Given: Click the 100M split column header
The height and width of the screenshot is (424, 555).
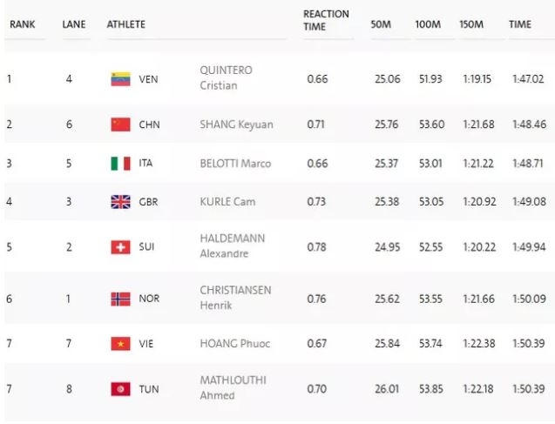Looking at the screenshot, I should [x=428, y=24].
